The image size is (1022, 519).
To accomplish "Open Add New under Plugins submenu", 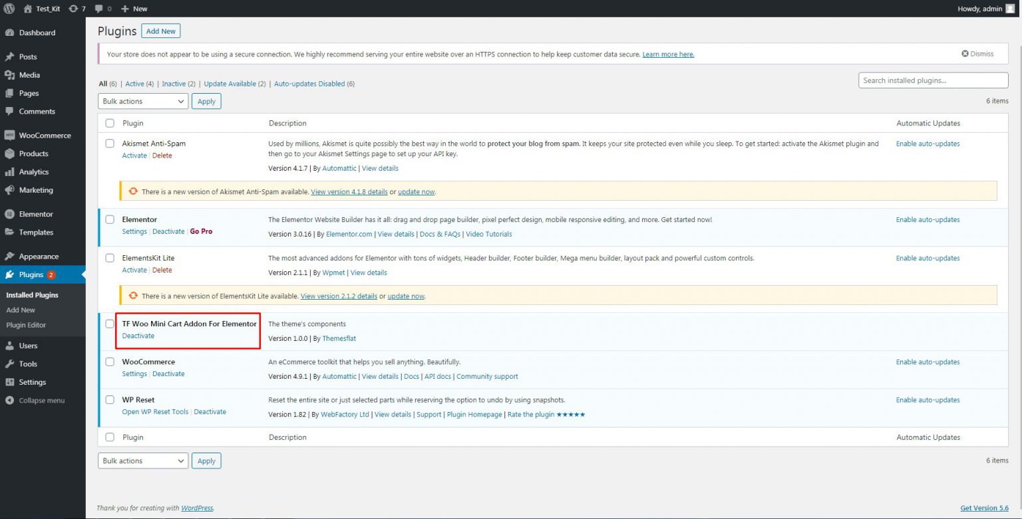I will (x=21, y=310).
